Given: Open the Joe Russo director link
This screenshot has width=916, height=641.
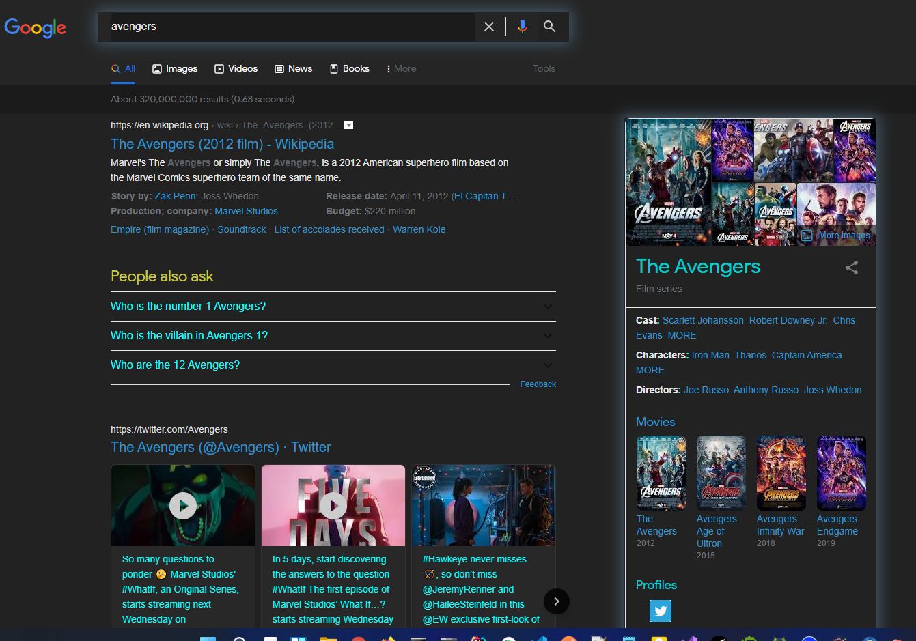Looking at the screenshot, I should coord(706,390).
